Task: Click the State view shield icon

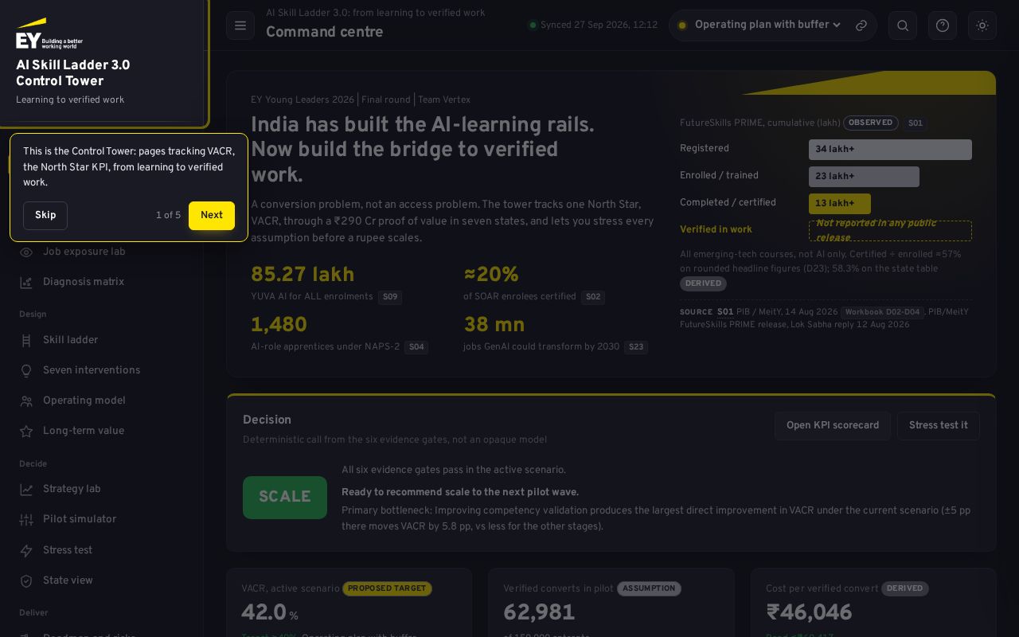Action: point(26,581)
